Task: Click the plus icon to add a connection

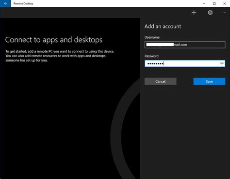Action: click(194, 13)
